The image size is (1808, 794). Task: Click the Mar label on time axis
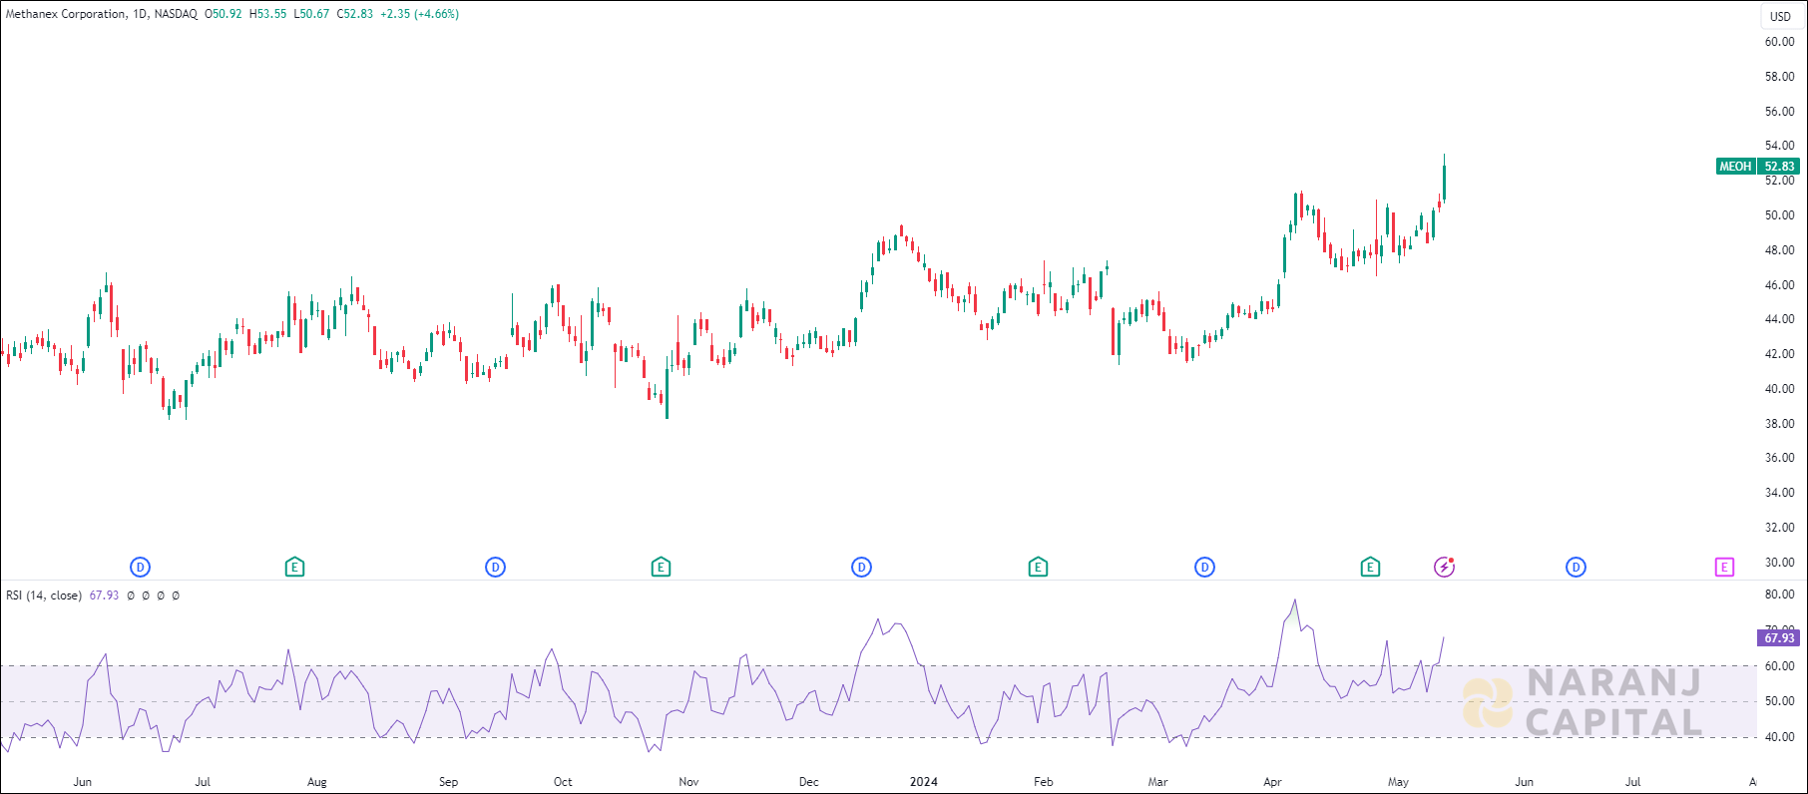point(1158,782)
